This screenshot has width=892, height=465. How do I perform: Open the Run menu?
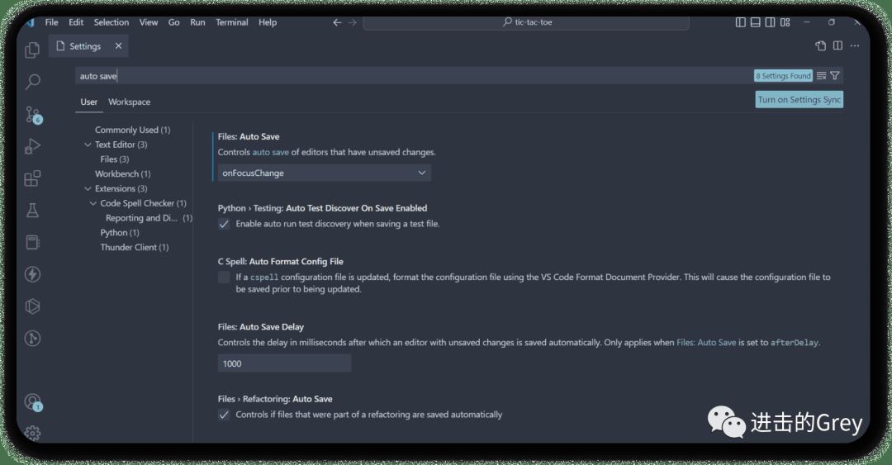pos(197,22)
